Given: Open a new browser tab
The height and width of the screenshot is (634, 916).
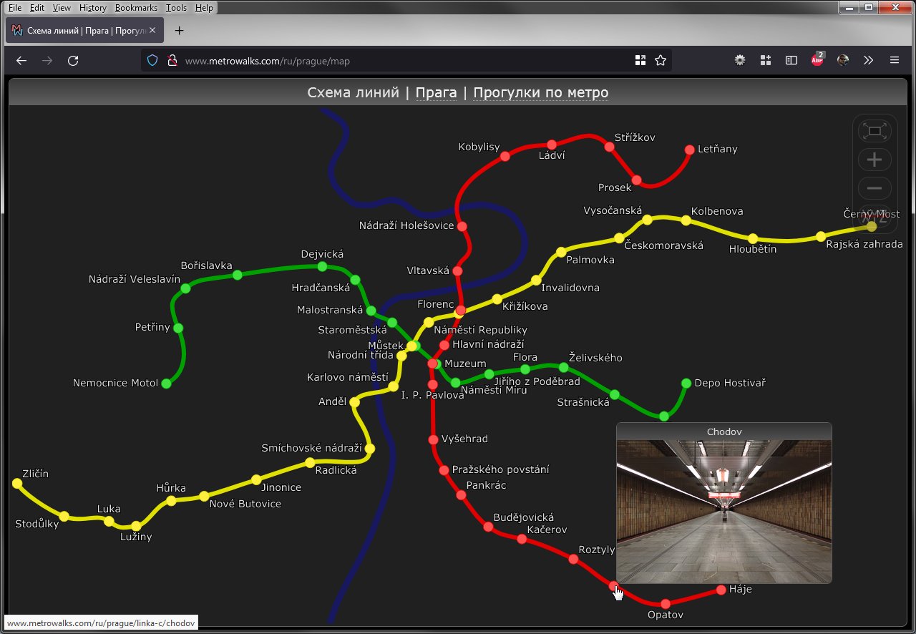Looking at the screenshot, I should (x=180, y=31).
